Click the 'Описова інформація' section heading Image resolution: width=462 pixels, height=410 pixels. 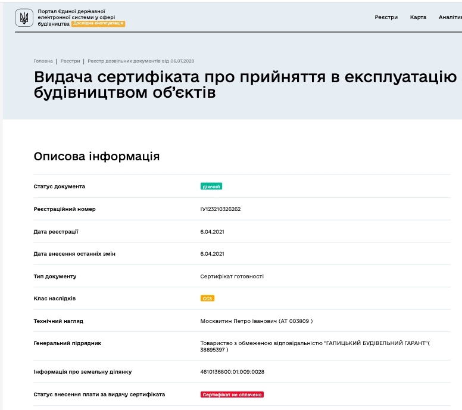click(x=96, y=156)
